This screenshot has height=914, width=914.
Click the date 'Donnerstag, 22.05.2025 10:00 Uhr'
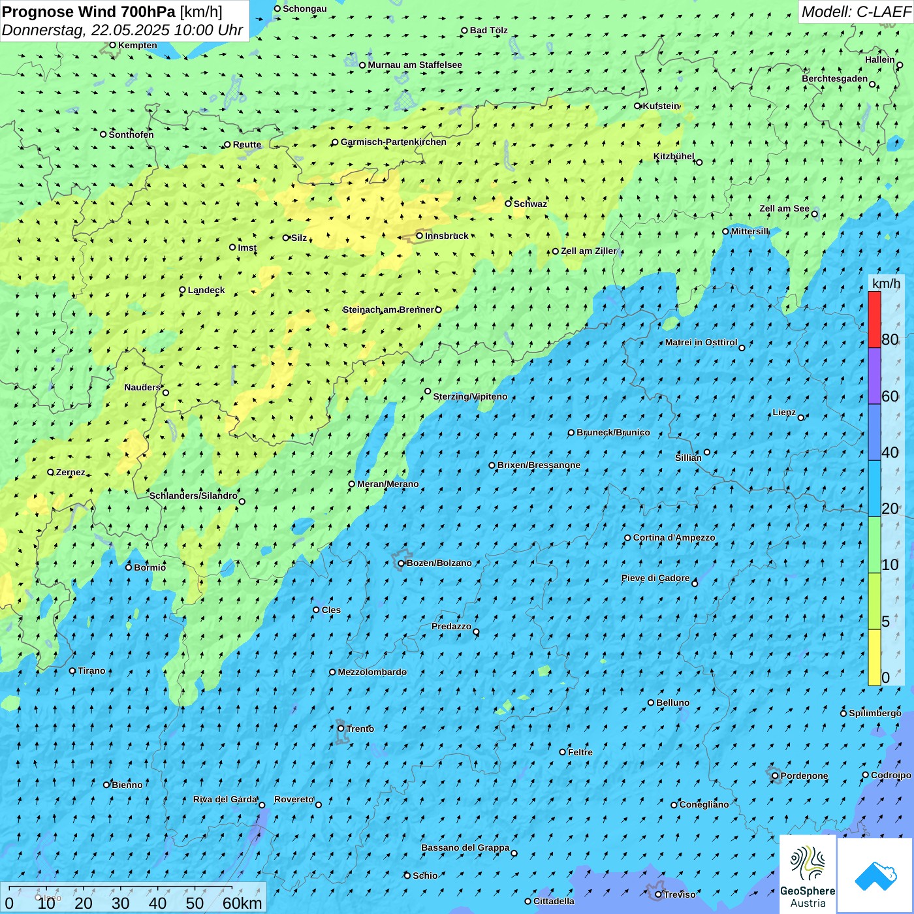(x=123, y=30)
